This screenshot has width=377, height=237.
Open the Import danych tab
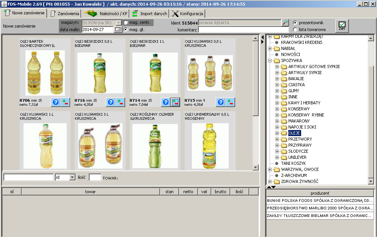(x=149, y=14)
